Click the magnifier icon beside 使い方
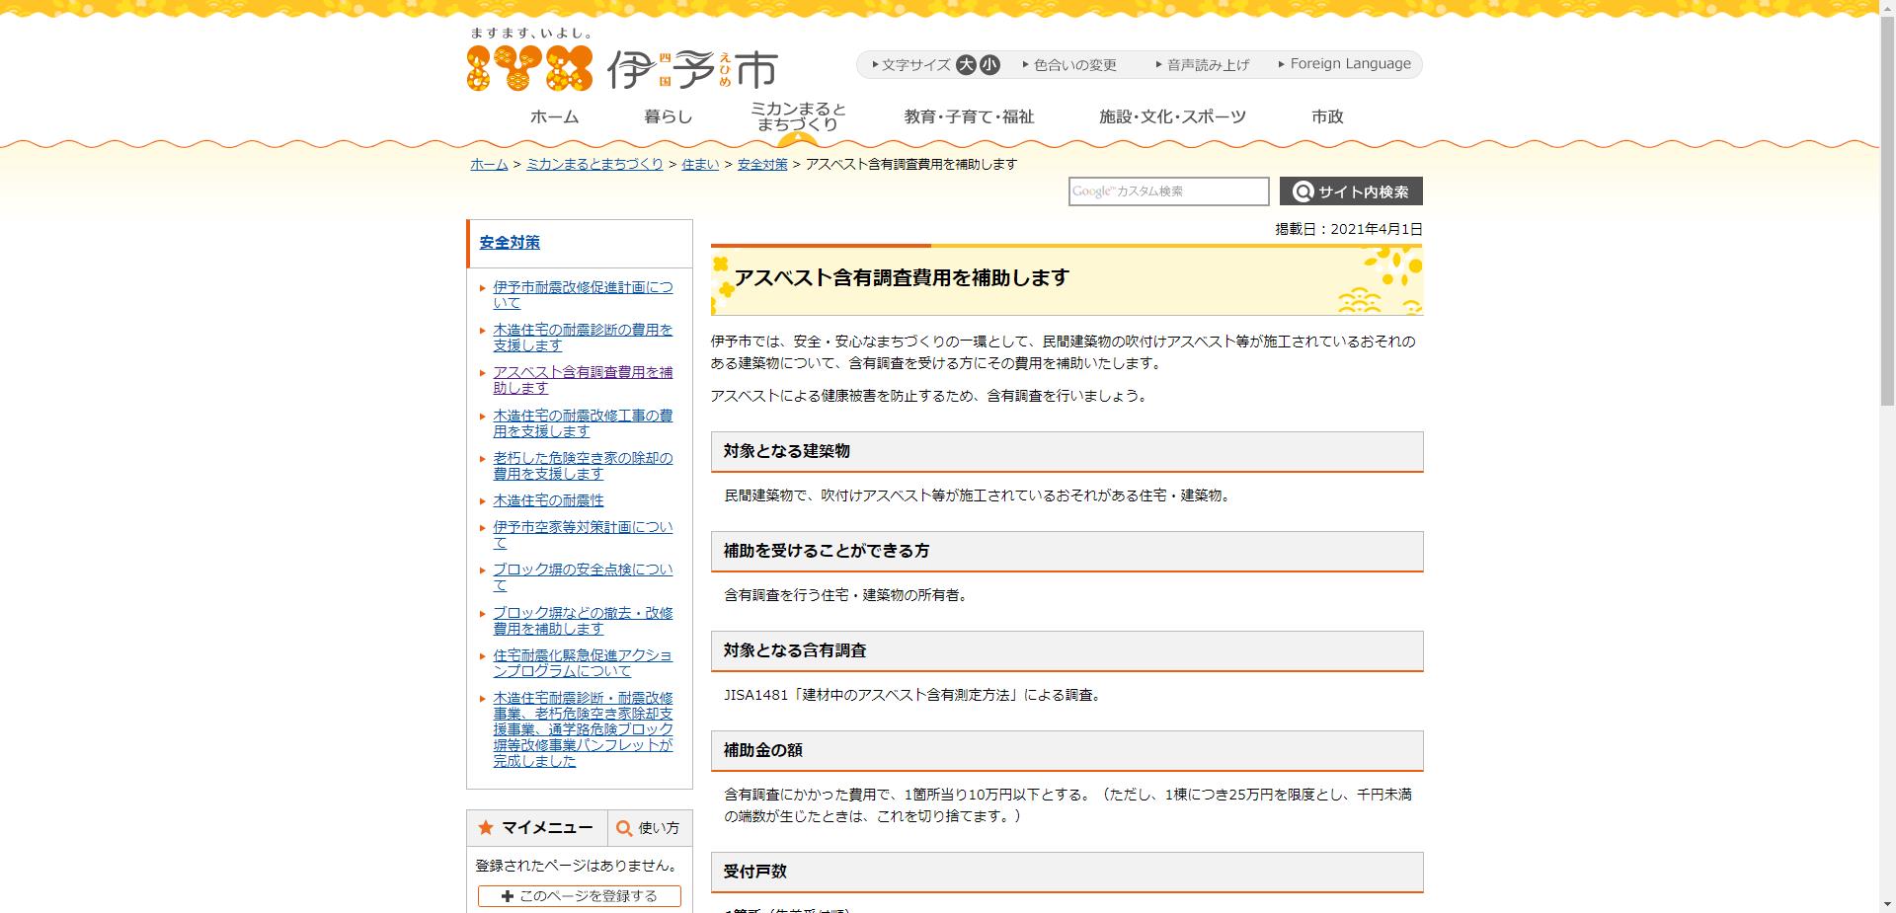The height and width of the screenshot is (913, 1896). 622,828
